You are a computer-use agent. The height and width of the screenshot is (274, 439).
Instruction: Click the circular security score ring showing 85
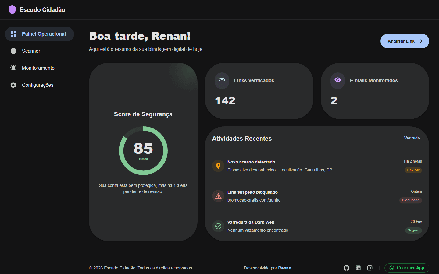pyautogui.click(x=143, y=151)
